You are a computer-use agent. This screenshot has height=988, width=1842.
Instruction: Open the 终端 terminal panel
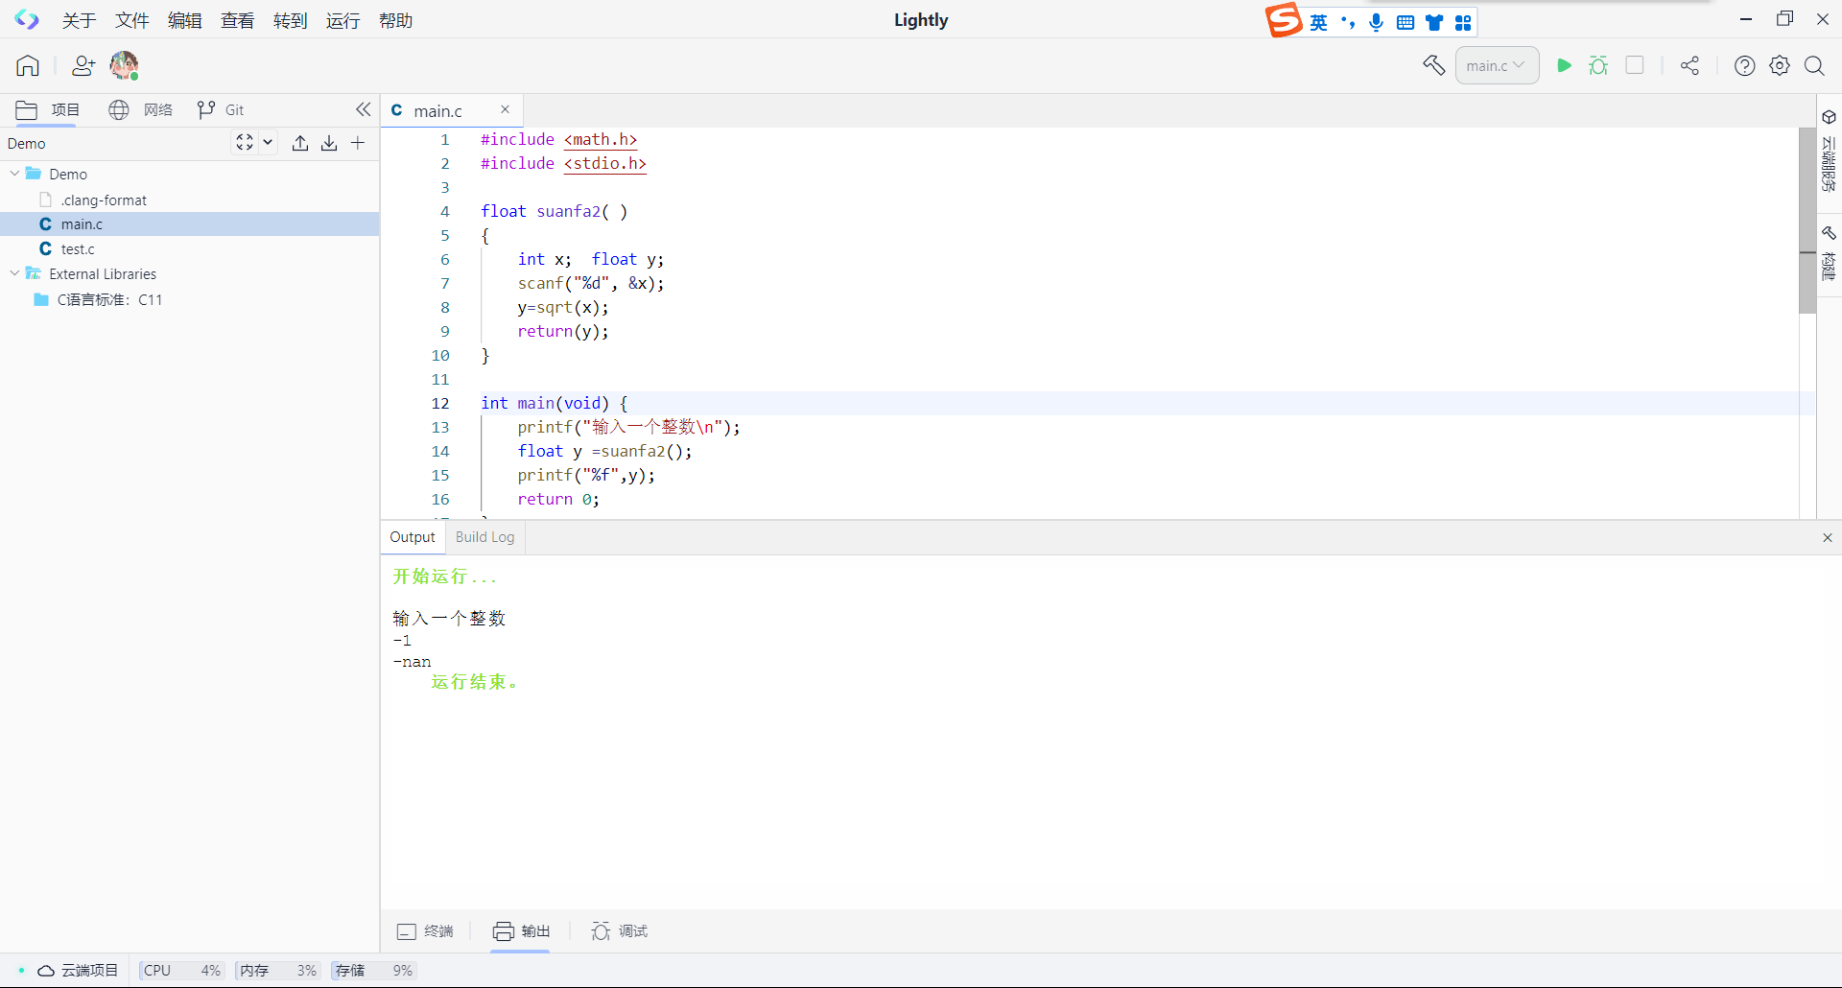point(425,931)
